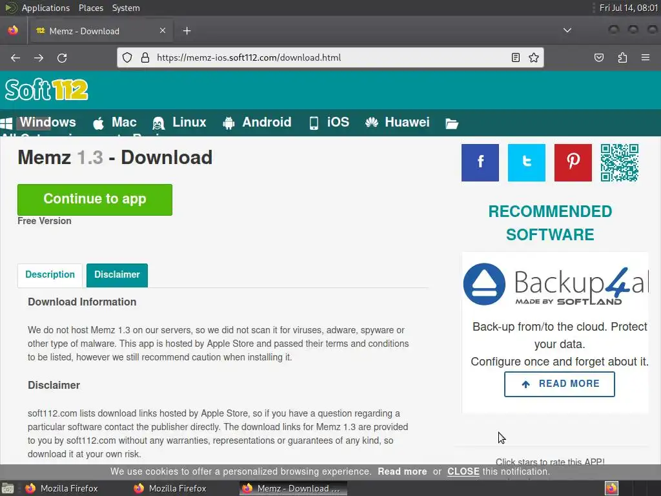This screenshot has width=661, height=496.
Task: Close the Memz - Download tab
Action: pos(162,30)
